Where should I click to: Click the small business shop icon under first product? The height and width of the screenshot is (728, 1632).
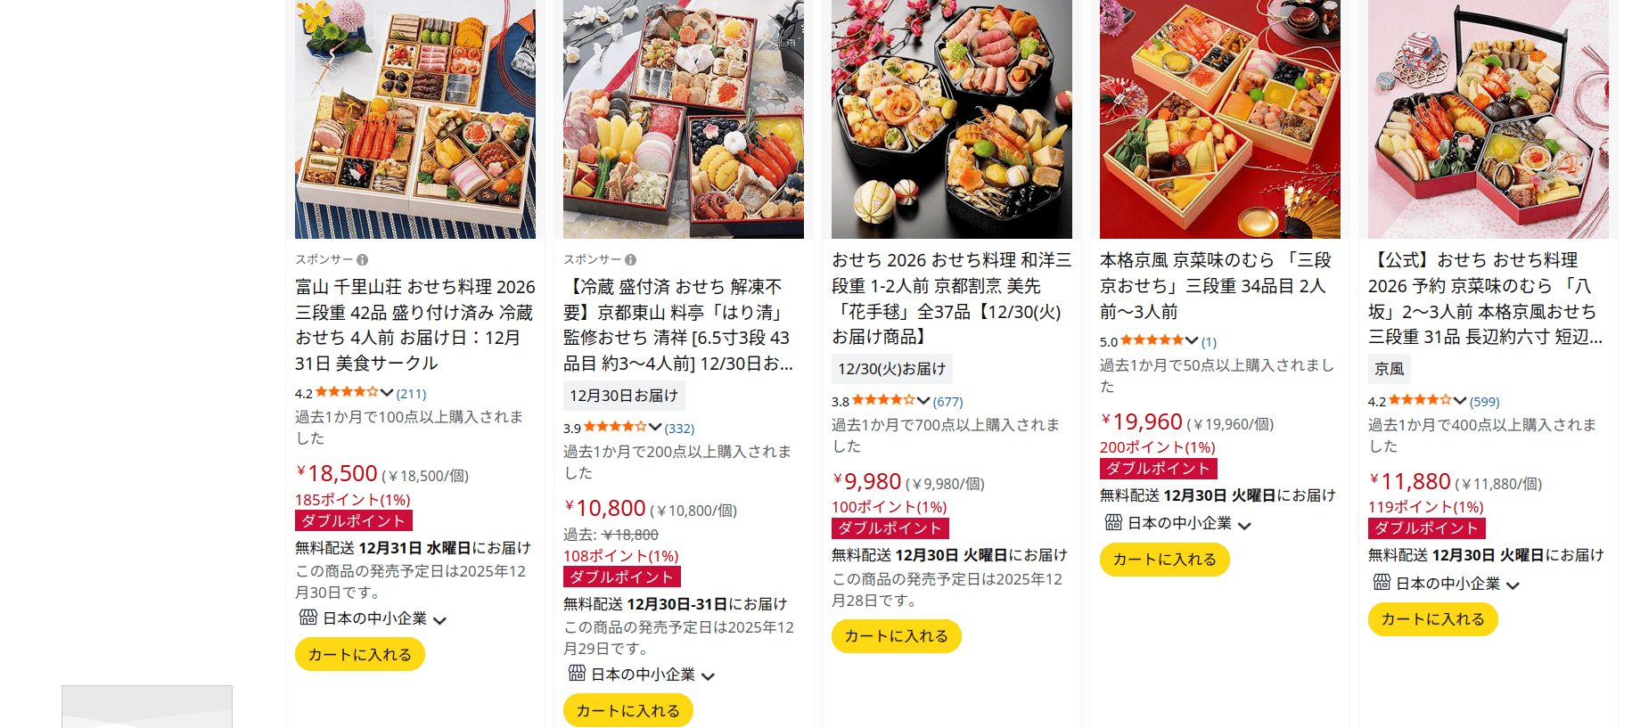coord(308,618)
